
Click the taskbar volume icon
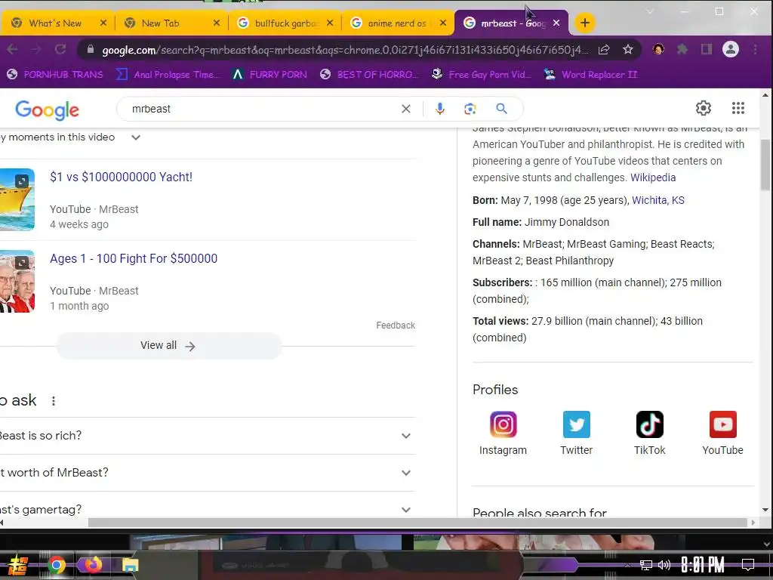point(664,565)
